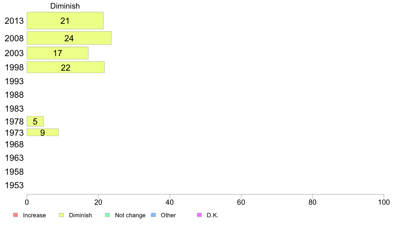
Task: Click the 2003 bar labeled 17
Action: (58, 53)
